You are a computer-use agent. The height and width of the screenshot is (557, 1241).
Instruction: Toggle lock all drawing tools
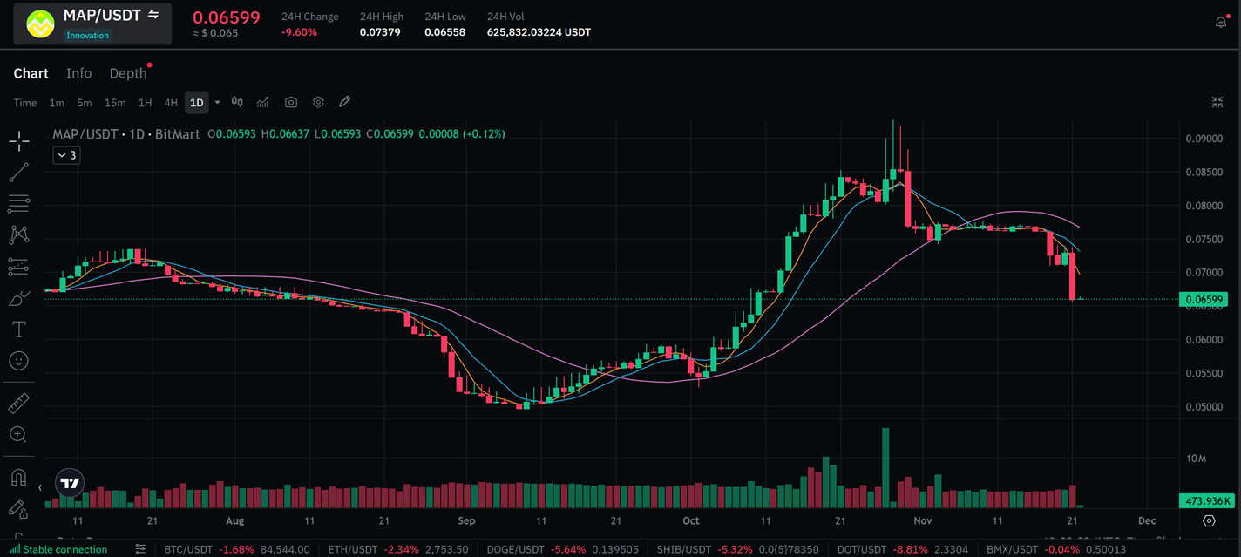pyautogui.click(x=18, y=508)
